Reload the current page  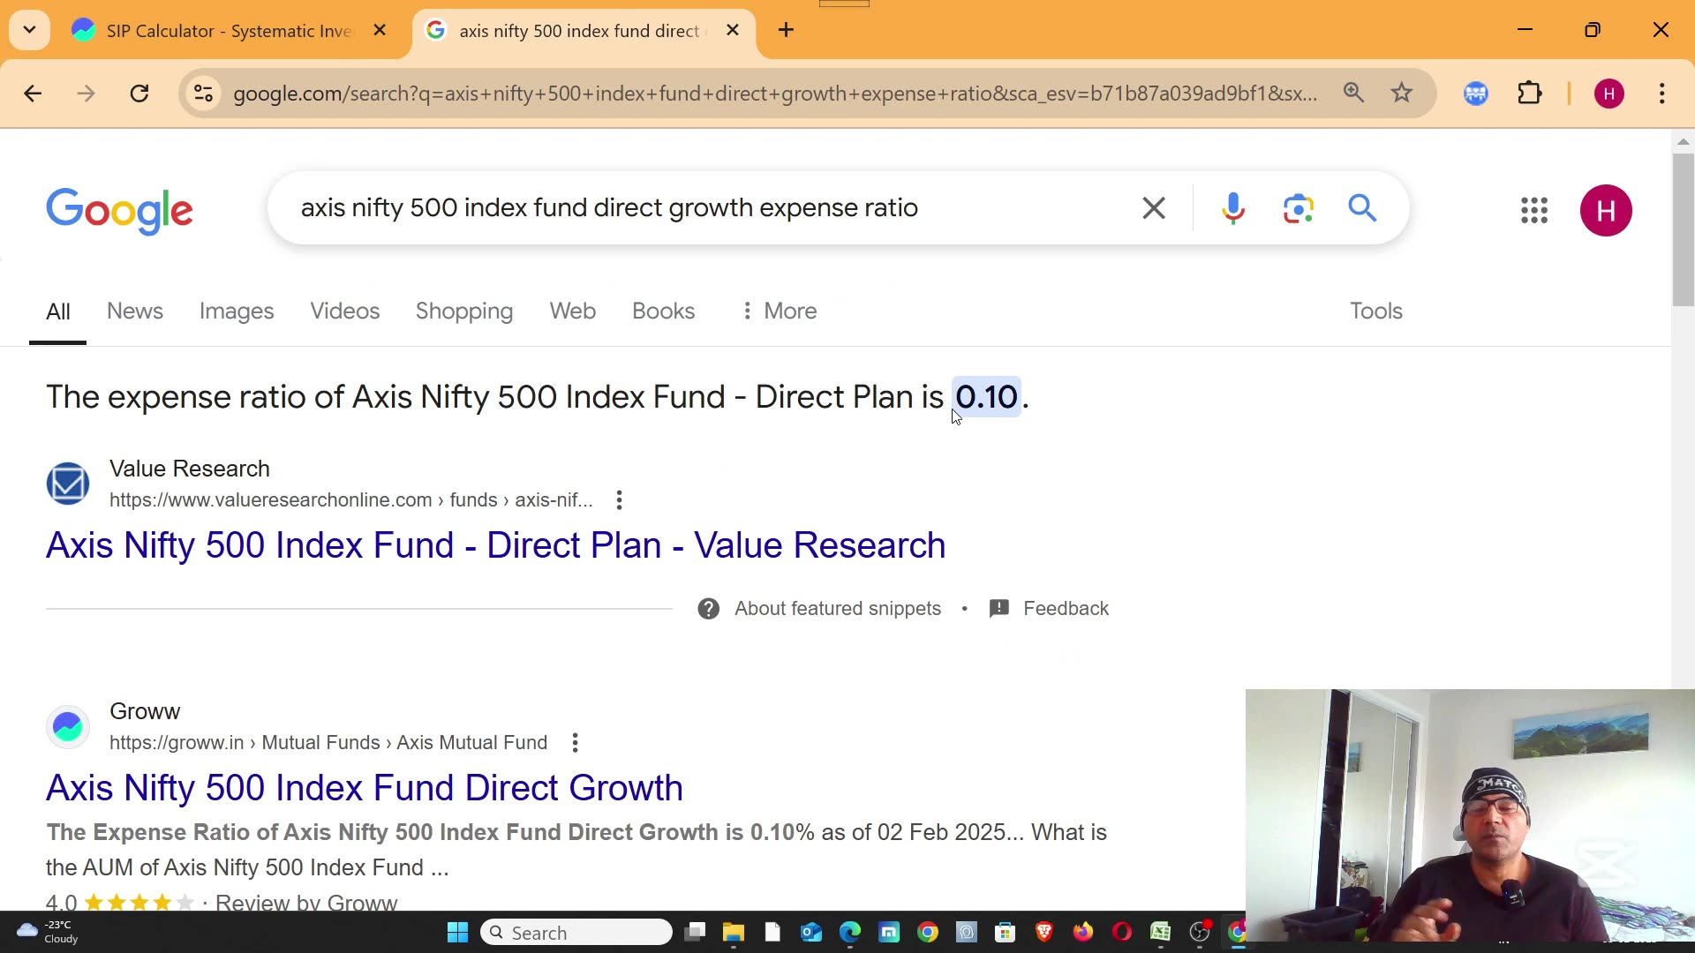coord(139,93)
